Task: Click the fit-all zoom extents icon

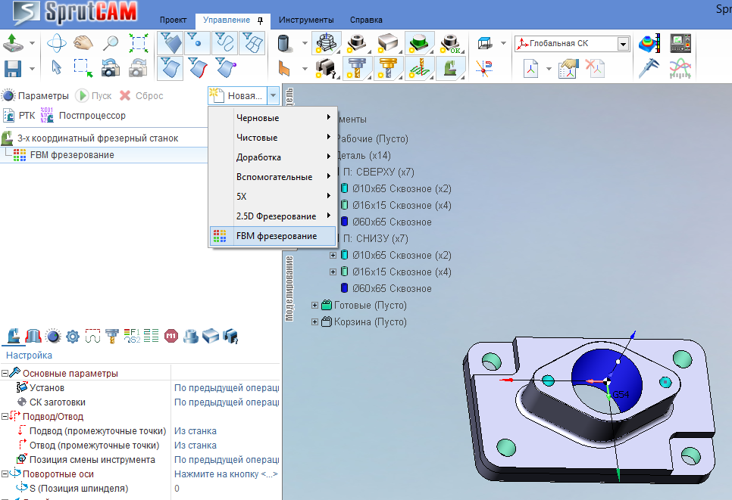Action: tap(139, 43)
